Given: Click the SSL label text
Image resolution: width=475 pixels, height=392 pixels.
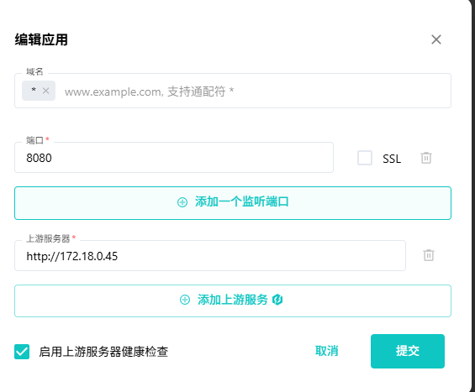Looking at the screenshot, I should [x=392, y=159].
